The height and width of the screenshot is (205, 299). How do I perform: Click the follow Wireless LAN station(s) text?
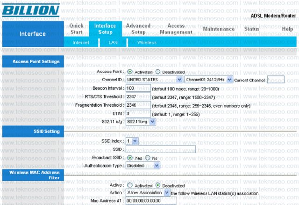[215, 193]
